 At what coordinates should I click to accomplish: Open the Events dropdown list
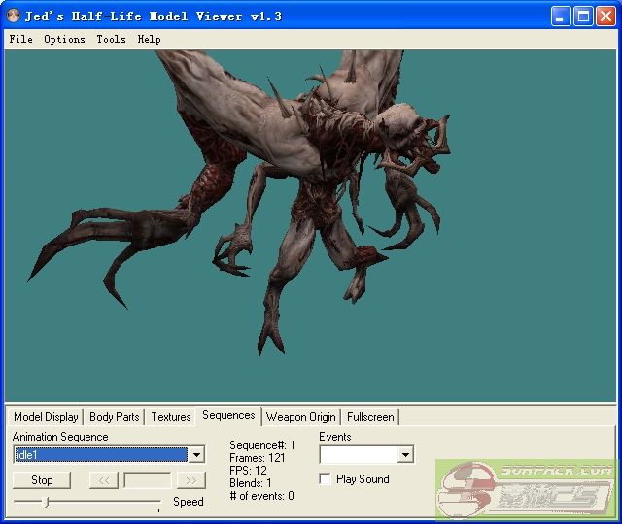click(x=405, y=455)
